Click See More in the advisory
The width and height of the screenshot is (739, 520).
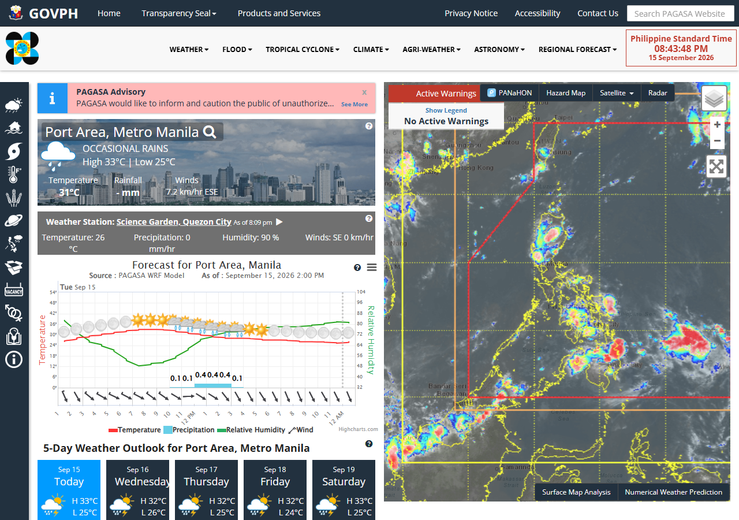pos(354,105)
